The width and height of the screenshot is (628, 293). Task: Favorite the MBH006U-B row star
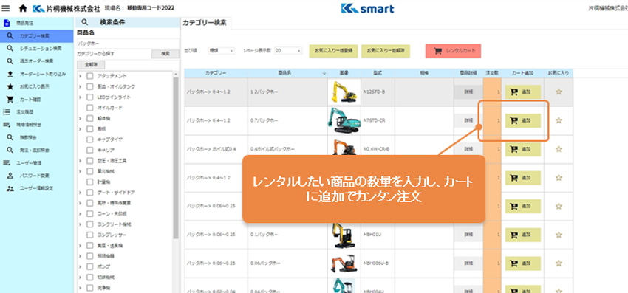coord(559,263)
